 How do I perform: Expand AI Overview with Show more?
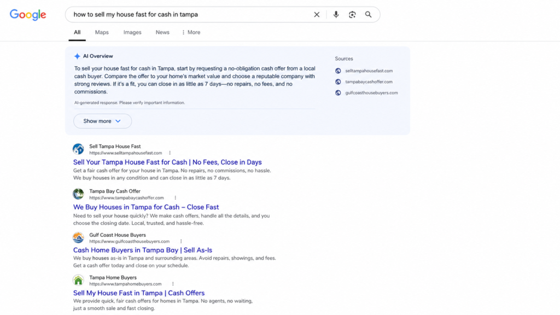[x=102, y=121]
